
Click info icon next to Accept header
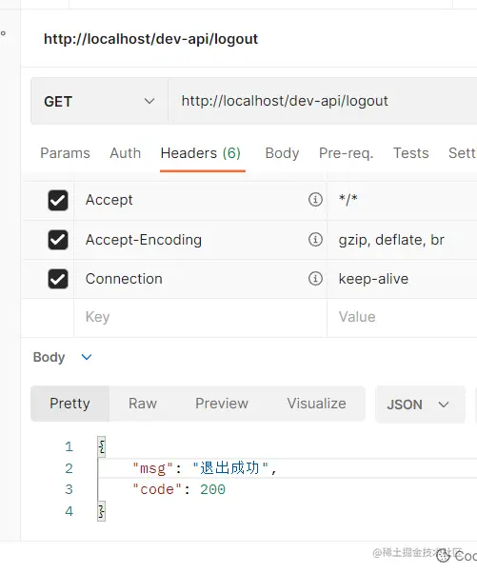[x=315, y=200]
